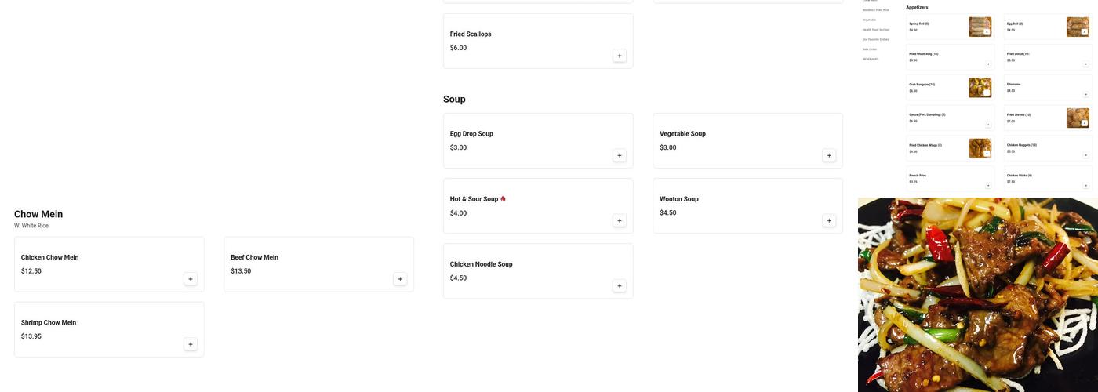Go to Health Food Section category
The width and height of the screenshot is (1098, 392).
tap(875, 30)
